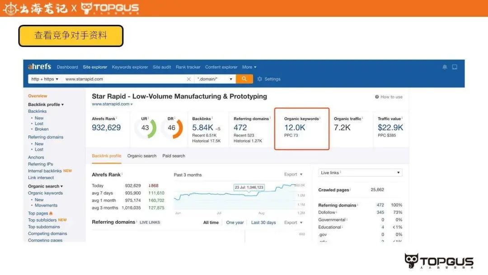Switch to the Backlink profile tab
The width and height of the screenshot is (488, 275).
click(x=107, y=156)
